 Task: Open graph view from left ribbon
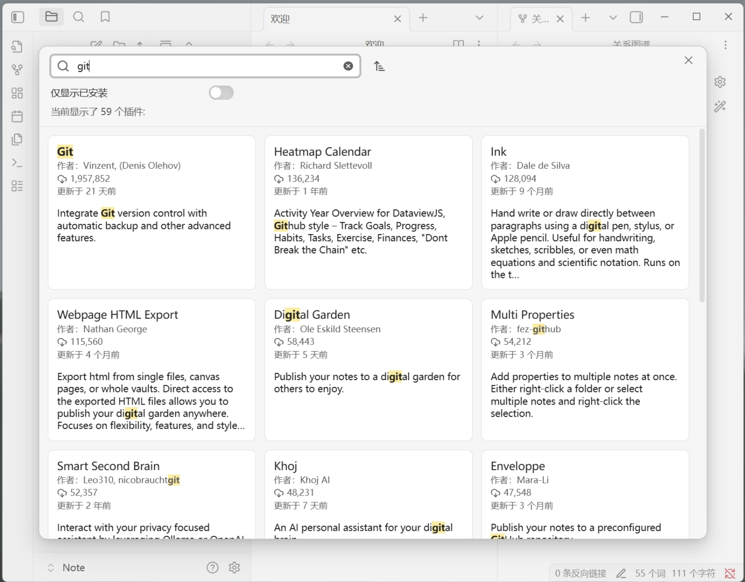click(x=17, y=70)
